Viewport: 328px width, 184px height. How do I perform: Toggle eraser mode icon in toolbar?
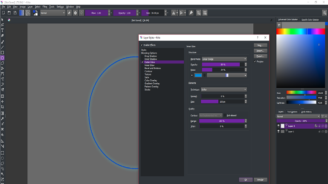(x=70, y=13)
